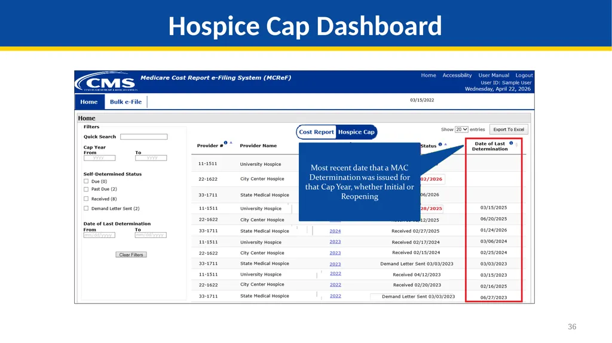Click the Cap Year To field

point(151,158)
